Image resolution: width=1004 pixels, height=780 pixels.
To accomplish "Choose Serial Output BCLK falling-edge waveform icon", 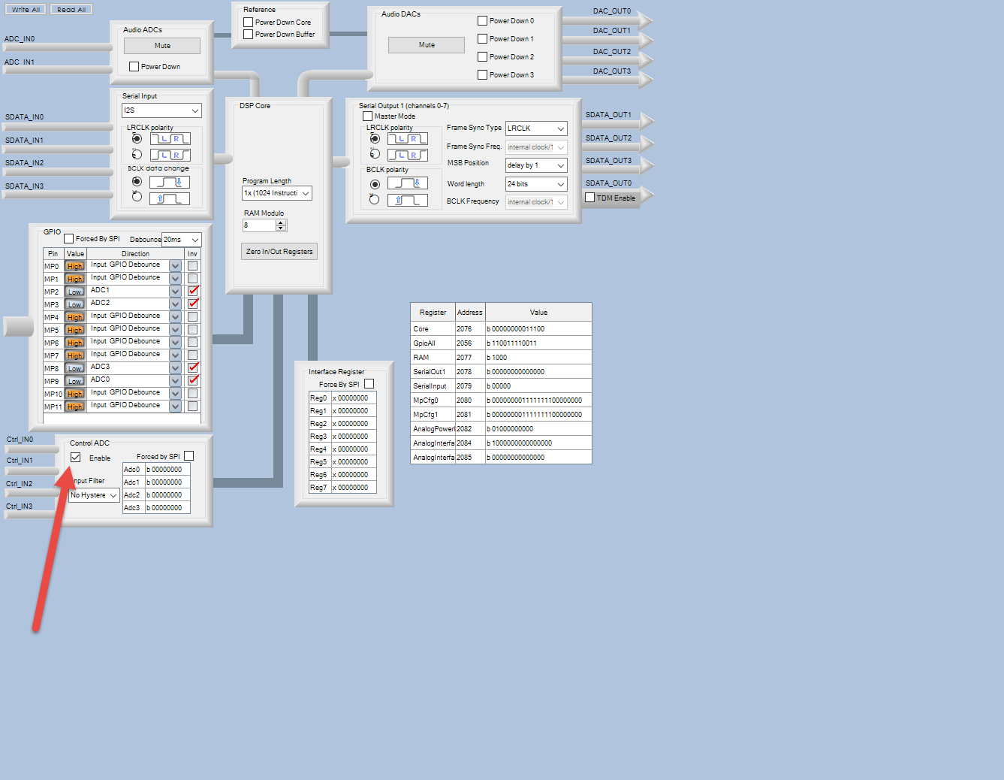I will (x=408, y=183).
